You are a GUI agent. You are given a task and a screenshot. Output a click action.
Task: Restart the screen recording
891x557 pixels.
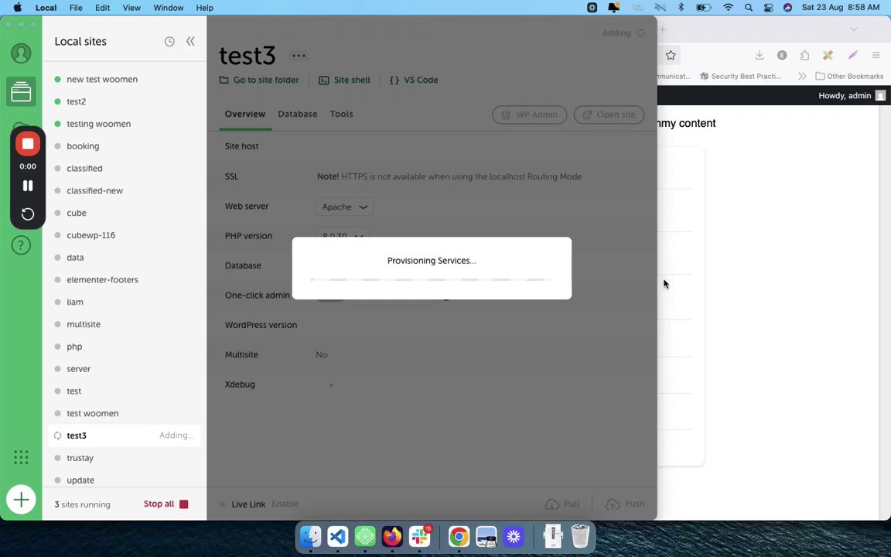(27, 214)
